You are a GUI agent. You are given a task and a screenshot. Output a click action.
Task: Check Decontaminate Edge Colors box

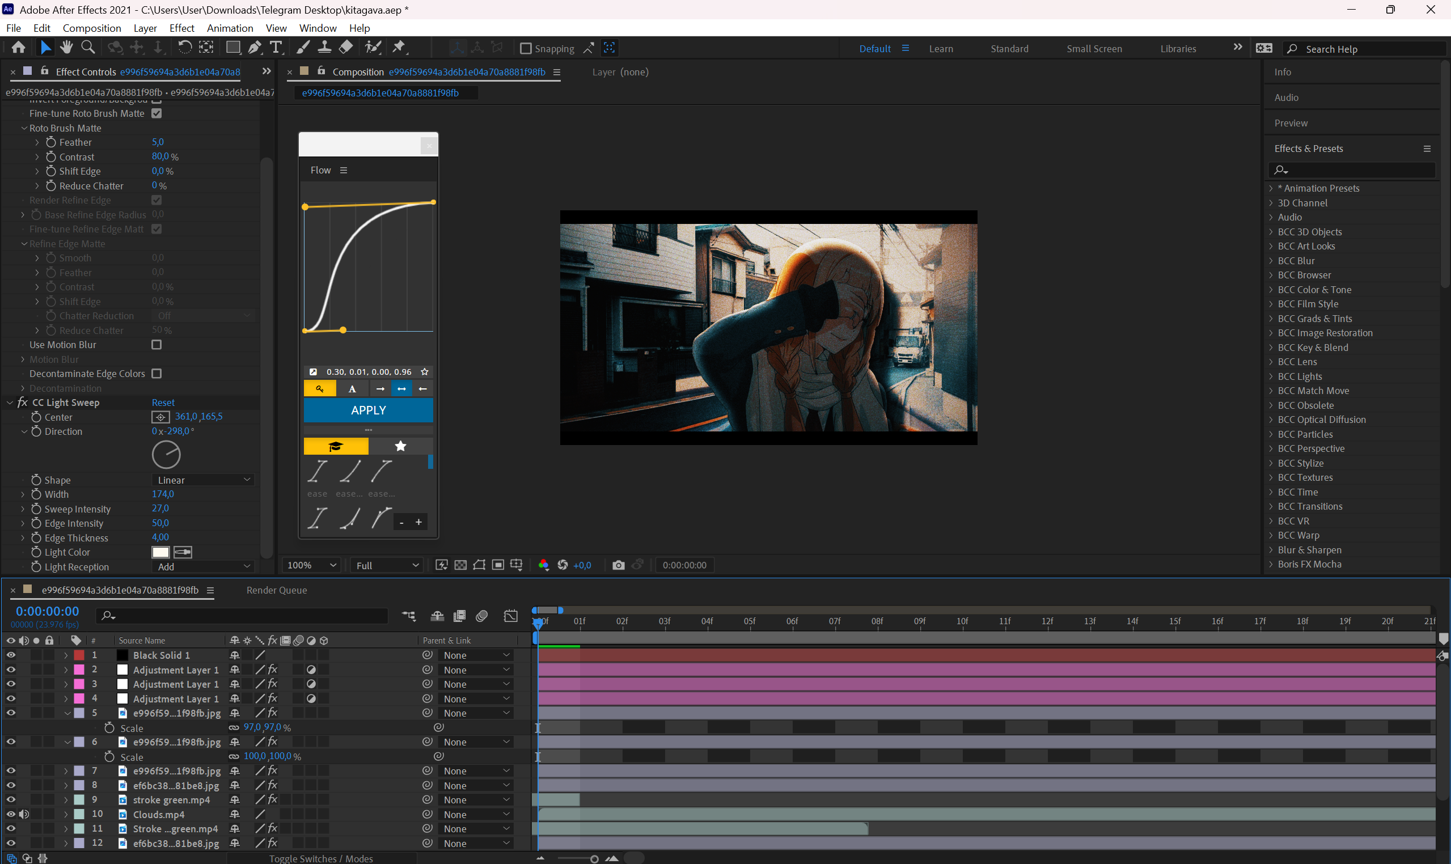click(156, 373)
